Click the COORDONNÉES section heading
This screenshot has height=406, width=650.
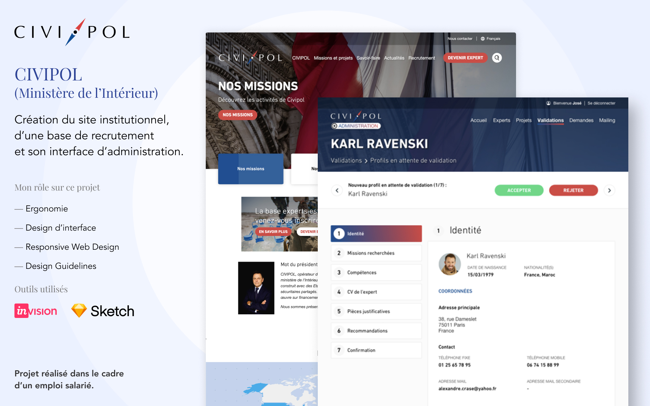(455, 291)
